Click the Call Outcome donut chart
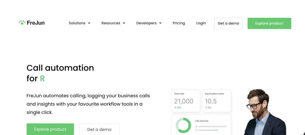305x135 pixels. point(183,125)
